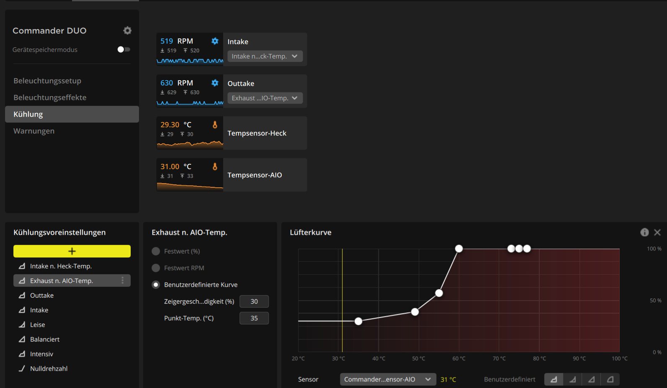Click Tempsensor-AIO temperature graph tile

190,175
